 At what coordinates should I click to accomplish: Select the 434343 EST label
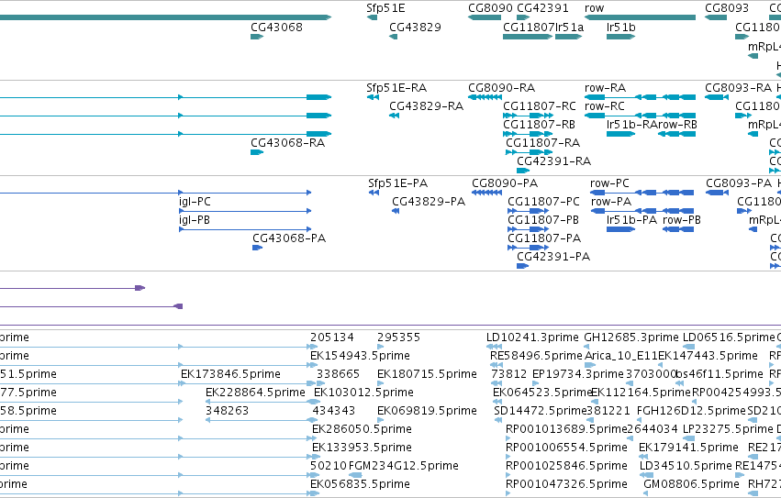click(334, 412)
